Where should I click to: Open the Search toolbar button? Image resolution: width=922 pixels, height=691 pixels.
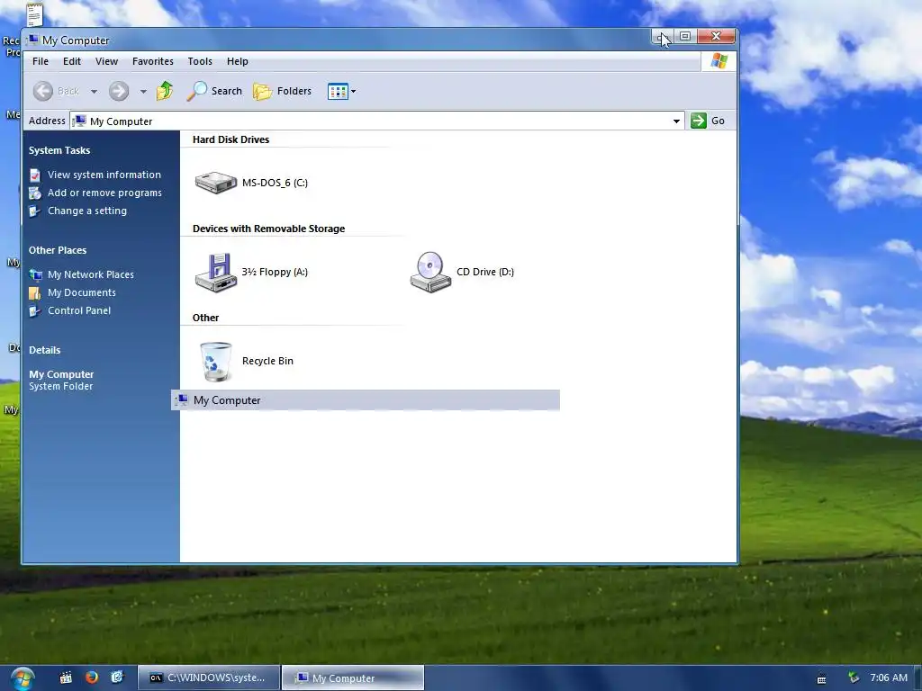[214, 91]
